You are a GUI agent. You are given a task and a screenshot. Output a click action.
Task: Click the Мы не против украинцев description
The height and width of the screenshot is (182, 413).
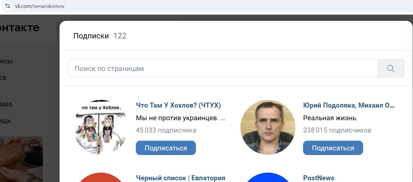click(x=180, y=118)
